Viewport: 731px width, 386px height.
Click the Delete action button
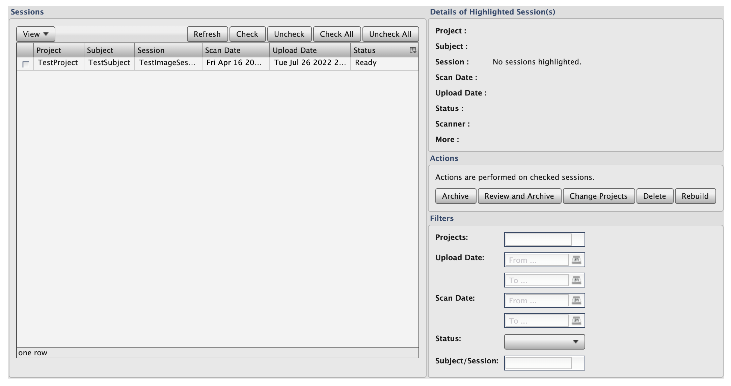point(654,196)
